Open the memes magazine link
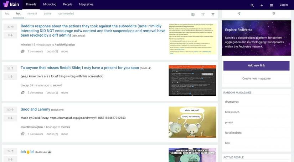Image resolution: width=294 pixels, height=162 pixels. 66,127
